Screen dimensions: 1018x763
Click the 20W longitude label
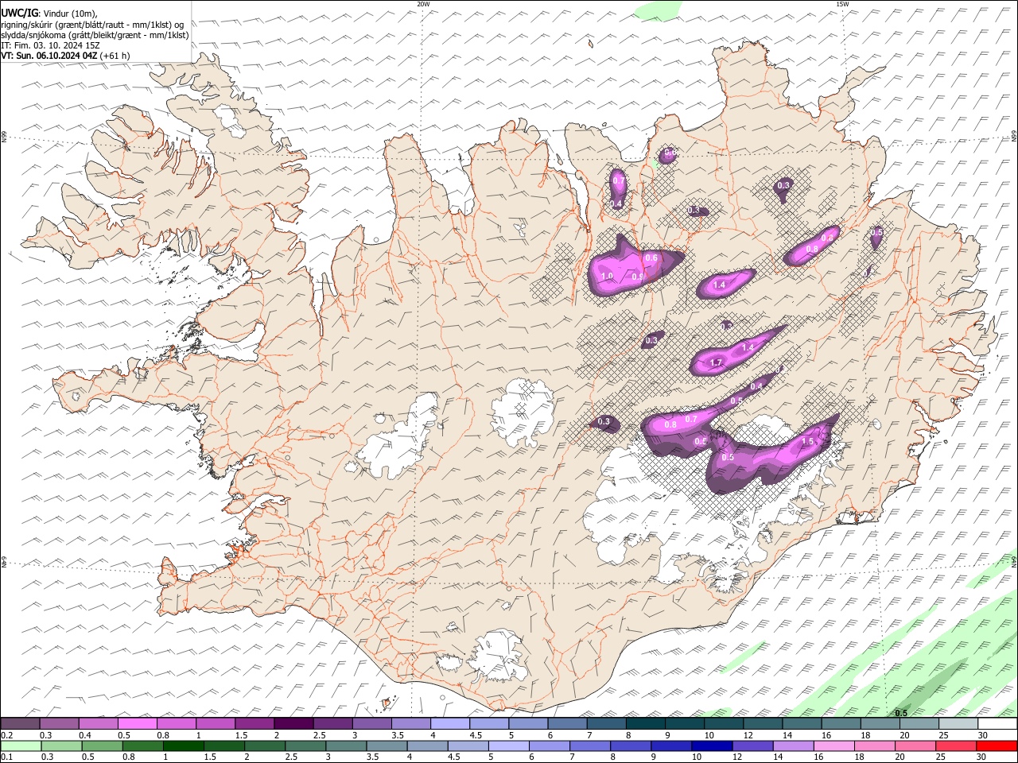point(423,4)
